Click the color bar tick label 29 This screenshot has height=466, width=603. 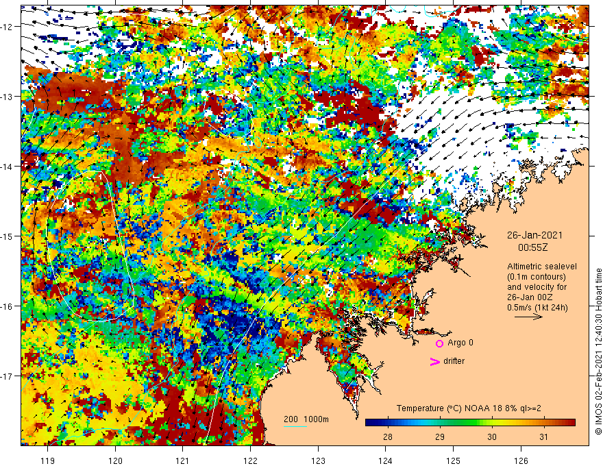point(439,437)
